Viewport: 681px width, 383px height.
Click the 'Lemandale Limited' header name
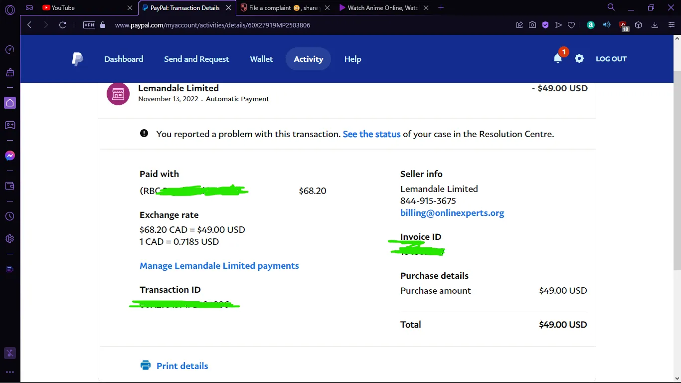[x=178, y=88]
